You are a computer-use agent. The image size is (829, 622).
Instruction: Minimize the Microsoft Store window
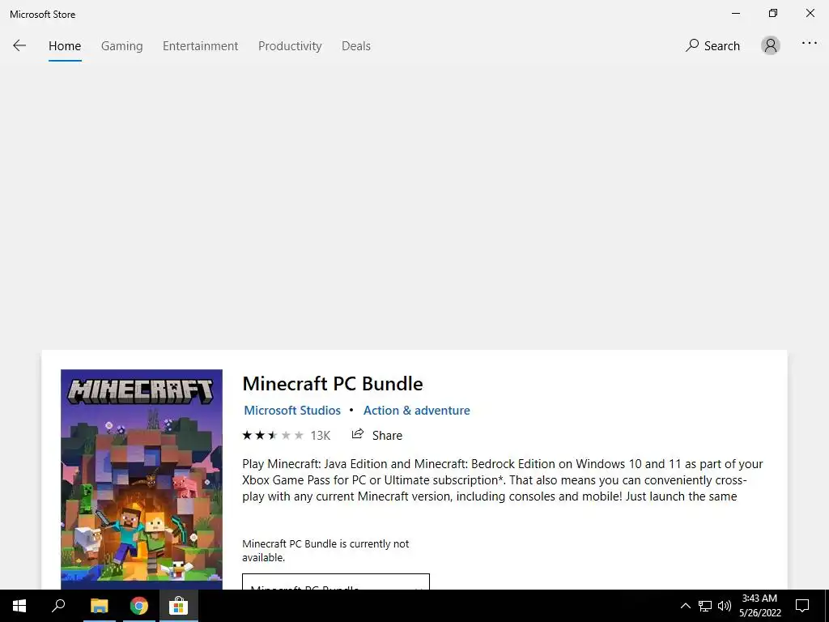click(x=736, y=13)
